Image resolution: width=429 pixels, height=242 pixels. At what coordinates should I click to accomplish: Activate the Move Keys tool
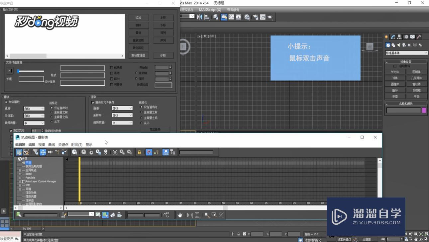tap(43, 152)
